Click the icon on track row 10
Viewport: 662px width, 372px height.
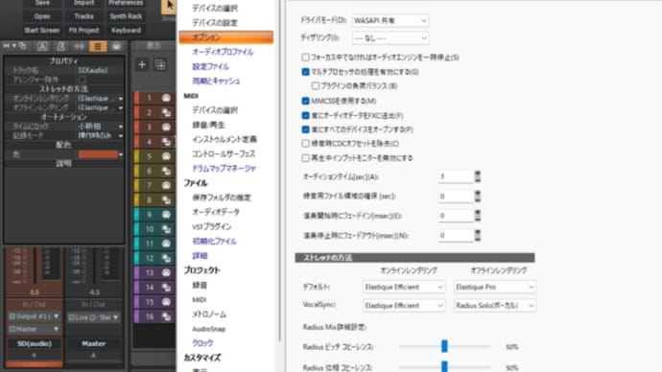[x=166, y=229]
